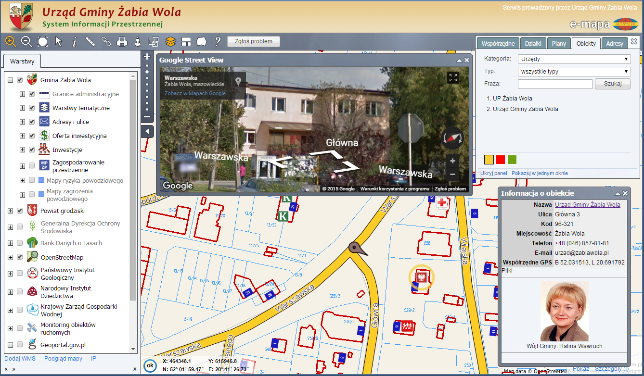Click the chain link share icon
Screen dimensions: 644x376
click(106, 41)
